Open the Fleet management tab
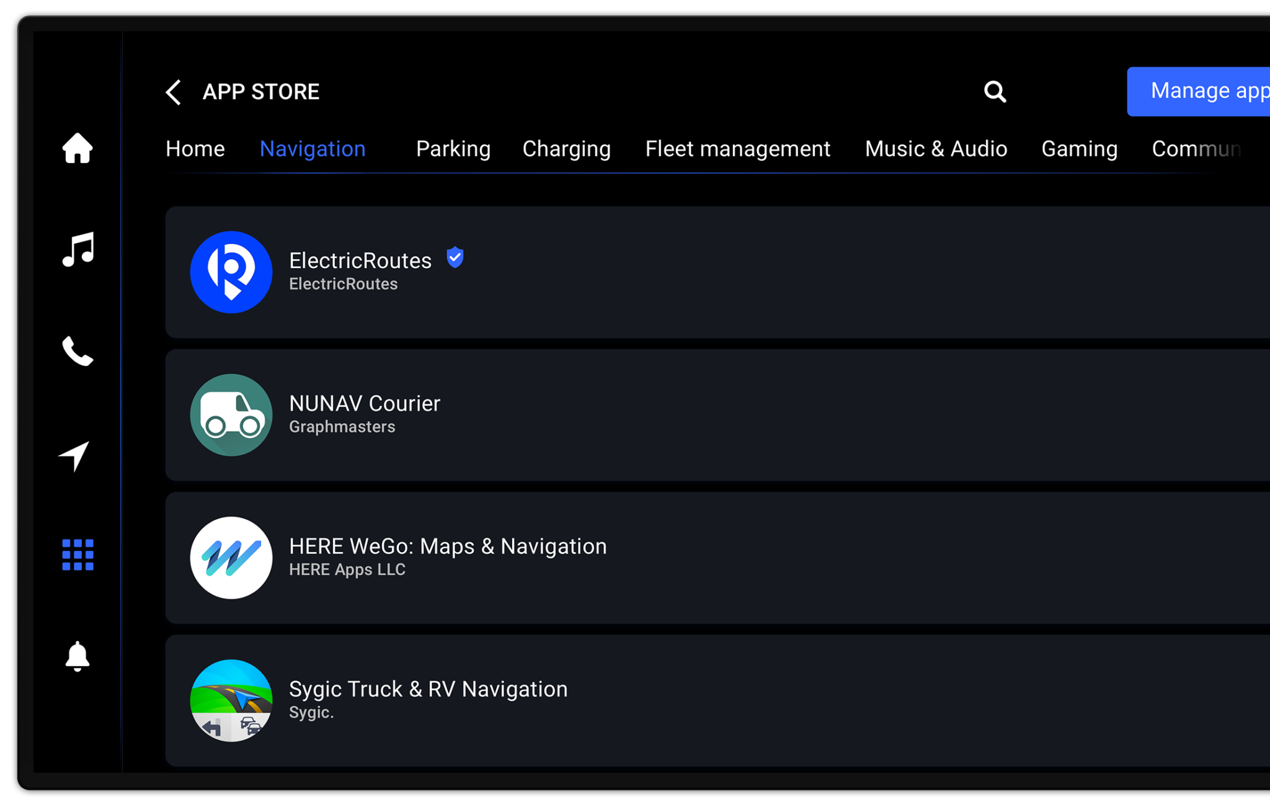This screenshot has height=804, width=1270. tap(738, 149)
